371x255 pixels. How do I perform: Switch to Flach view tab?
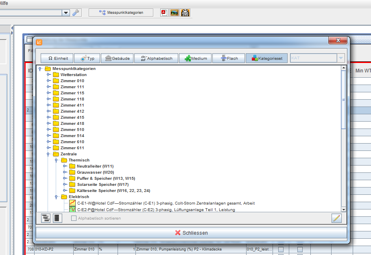[229, 58]
